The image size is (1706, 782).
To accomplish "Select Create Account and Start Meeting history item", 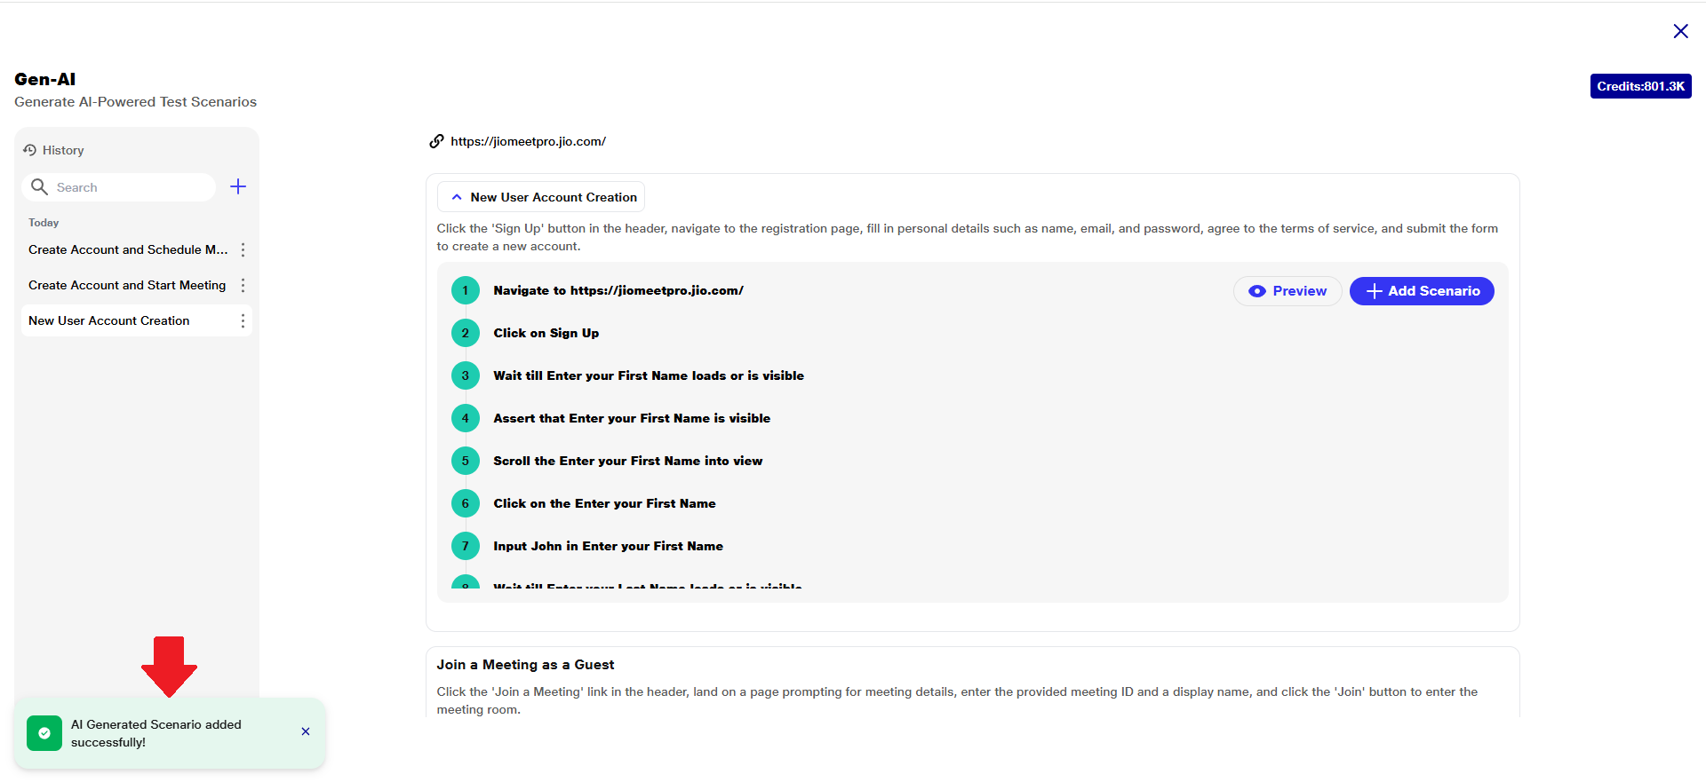I will coord(127,285).
